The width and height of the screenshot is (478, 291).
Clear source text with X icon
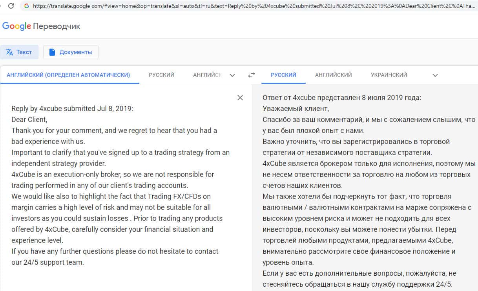click(240, 98)
